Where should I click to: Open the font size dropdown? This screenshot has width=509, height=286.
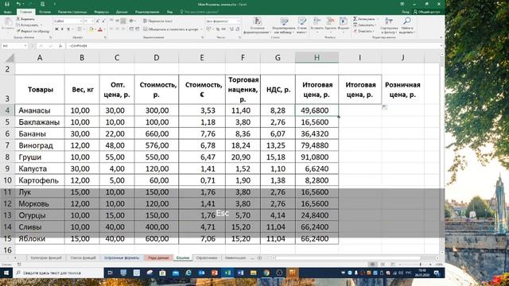92,21
